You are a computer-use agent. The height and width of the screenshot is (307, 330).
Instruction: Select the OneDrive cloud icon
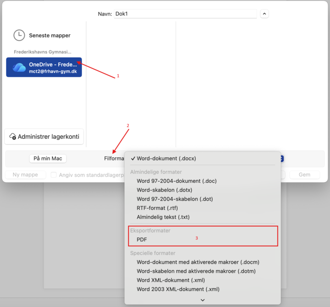19,67
